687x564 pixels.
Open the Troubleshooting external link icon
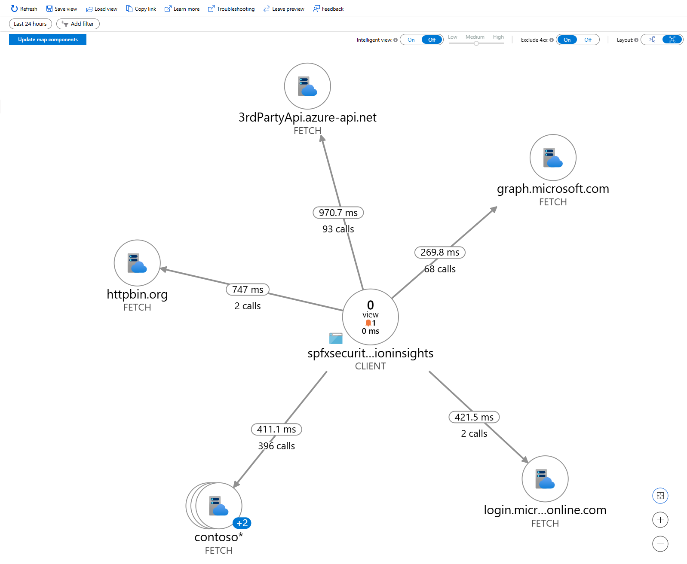click(x=211, y=9)
